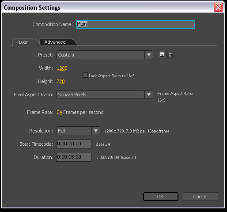Close the Composition Settings dialog
The width and height of the screenshot is (227, 212).
(218, 8)
